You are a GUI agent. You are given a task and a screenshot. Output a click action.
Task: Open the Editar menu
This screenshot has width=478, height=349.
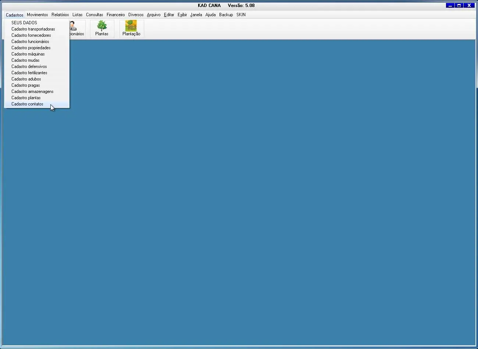169,15
